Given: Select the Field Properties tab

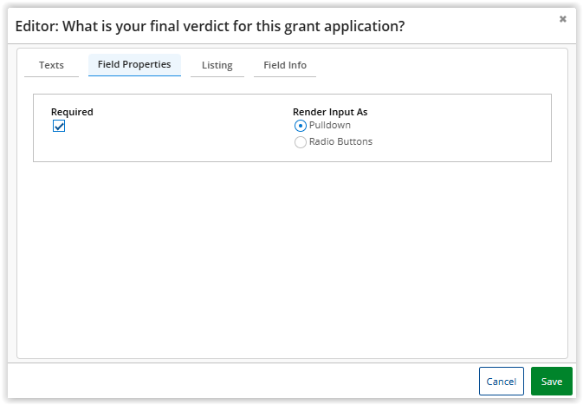Looking at the screenshot, I should coord(134,64).
